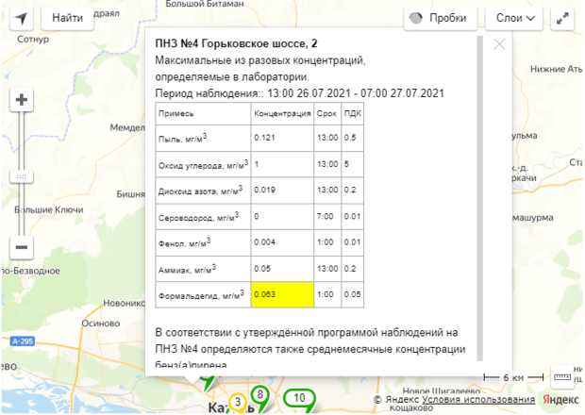This screenshot has height=415, width=585.
Task: Select the green cluster marker labeled 8
Action: click(x=260, y=394)
